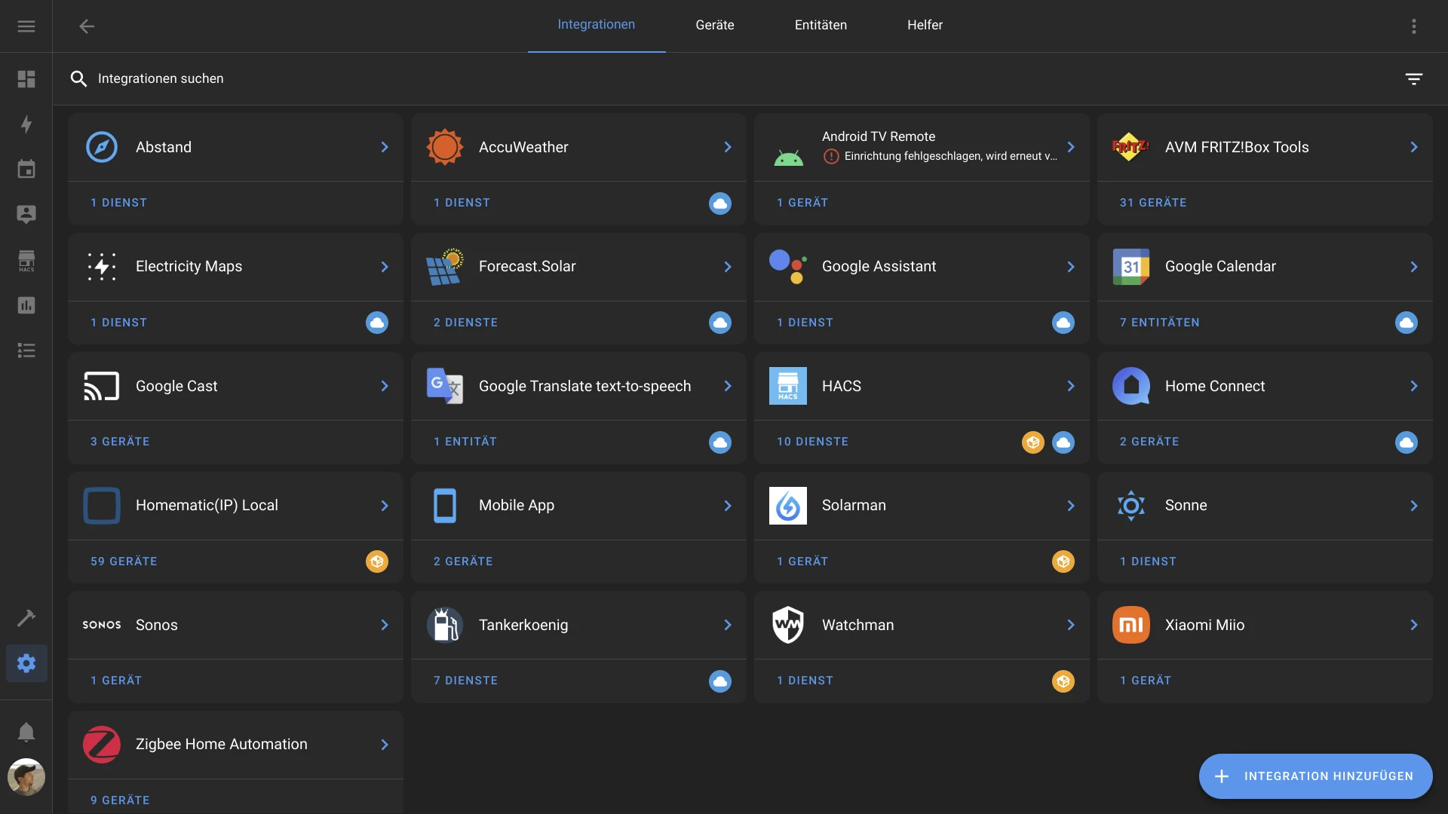Expand the Abstand integration chevron
Screen dimensions: 1448x814
click(385, 147)
